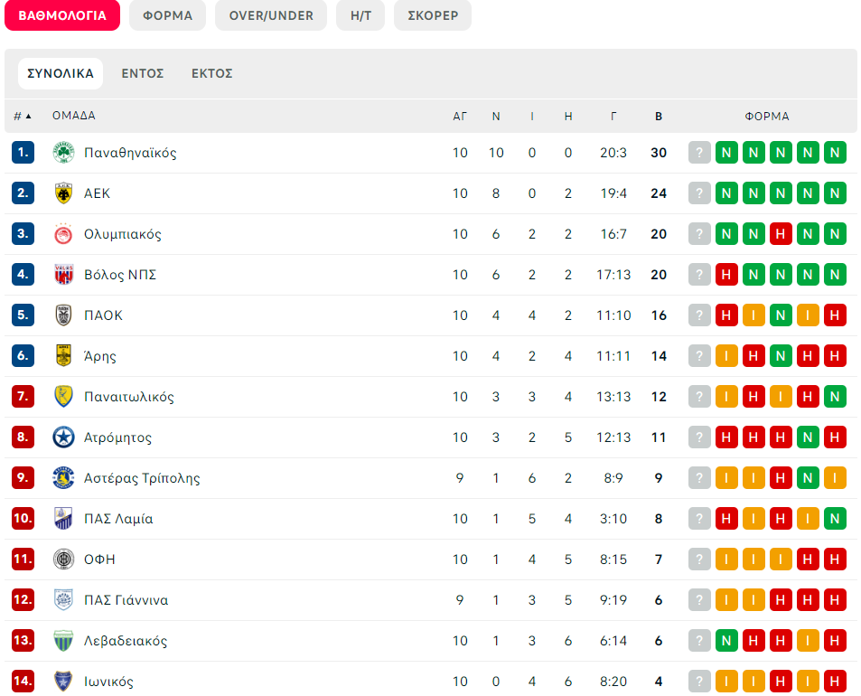
Task: Select the ΣΥΝΟΛΙΚΑ overall standings filter
Action: pyautogui.click(x=61, y=73)
